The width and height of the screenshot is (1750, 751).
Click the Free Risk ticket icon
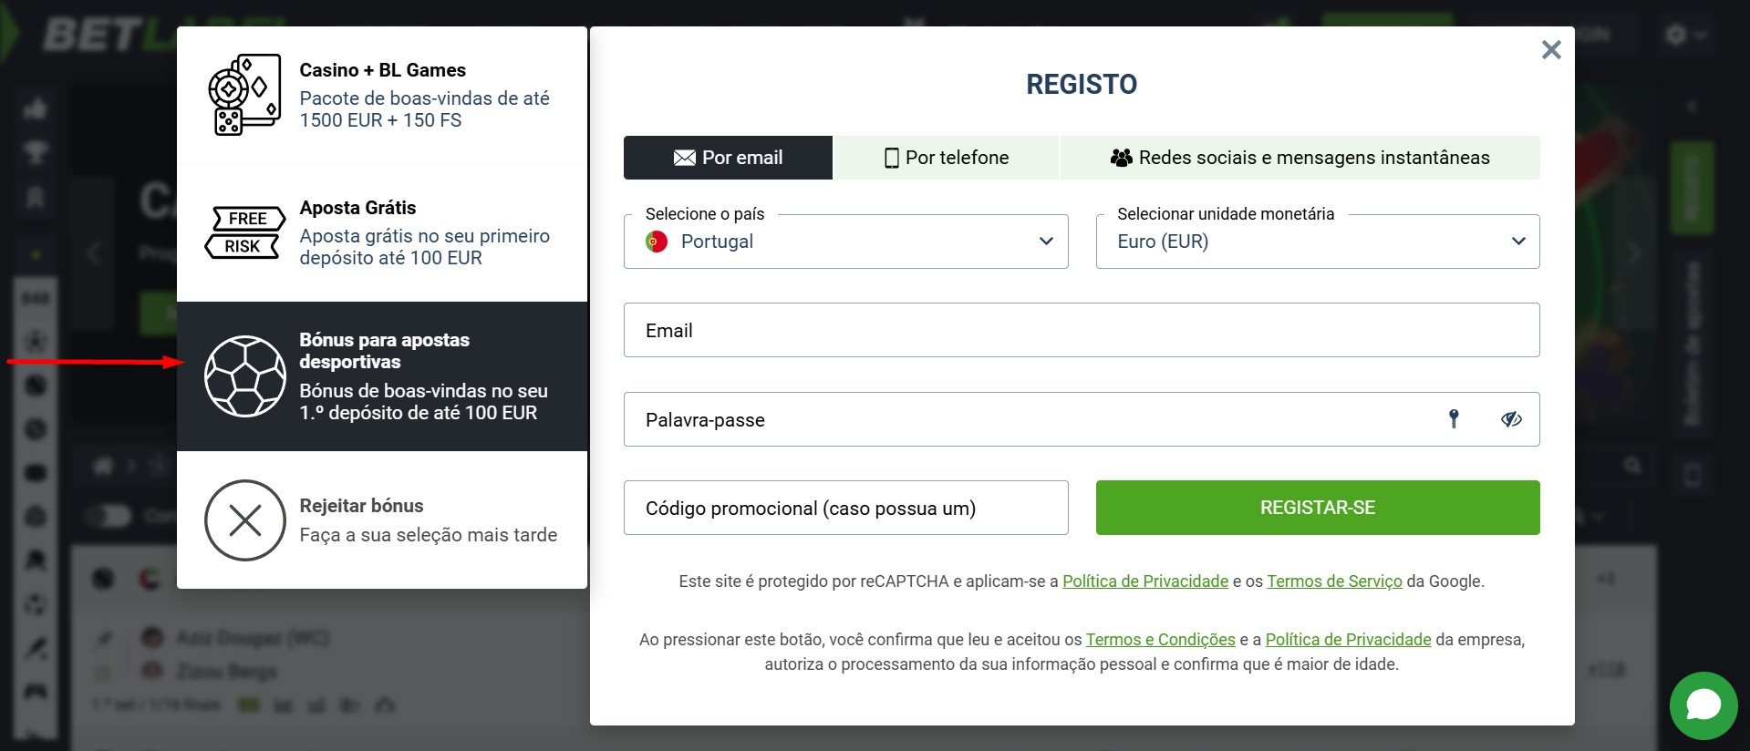pyautogui.click(x=243, y=232)
